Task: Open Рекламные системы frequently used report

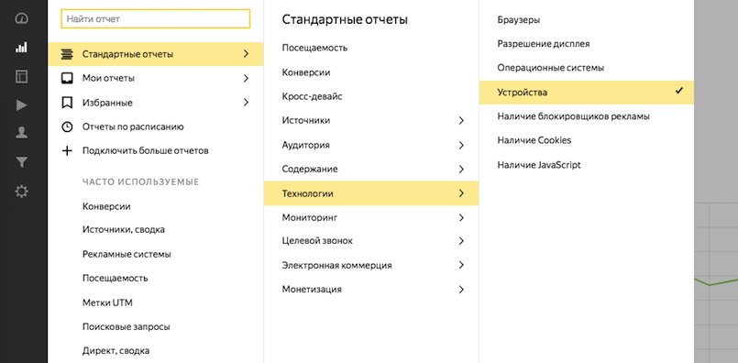Action: (x=127, y=254)
